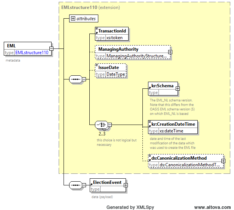This screenshot has height=210, width=234.
Task: Click the 'date and time of the last' annotation
Action: point(173,143)
